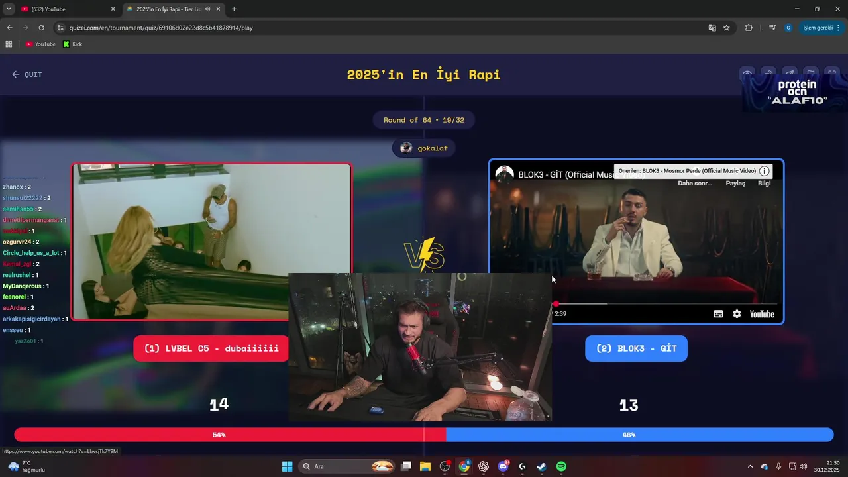Image resolution: width=848 pixels, height=477 pixels.
Task: Mute audio via the tab speaker icon
Action: 207,9
